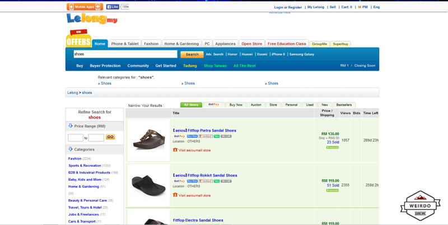Open Fitflop Pietra Sandal Shoes listing

(204, 130)
